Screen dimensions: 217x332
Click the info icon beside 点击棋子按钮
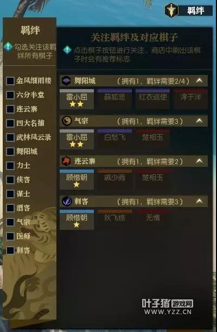coord(67,50)
